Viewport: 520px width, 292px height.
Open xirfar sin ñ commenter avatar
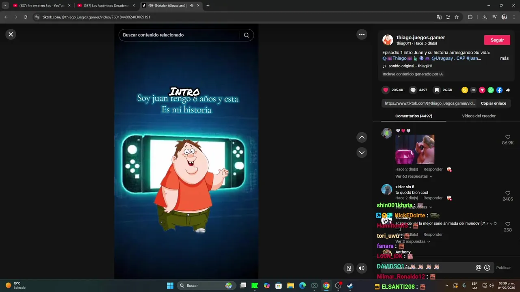pos(387,189)
